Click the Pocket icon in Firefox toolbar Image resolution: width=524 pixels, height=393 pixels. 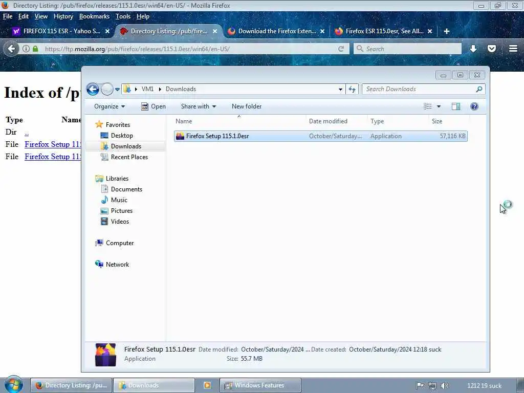492,49
